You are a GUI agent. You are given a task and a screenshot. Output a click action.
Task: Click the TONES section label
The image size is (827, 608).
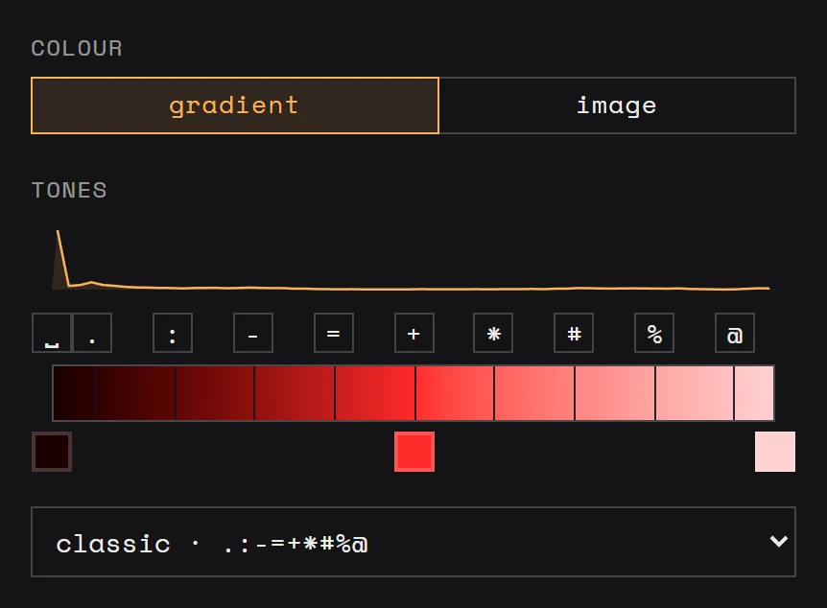pos(70,191)
